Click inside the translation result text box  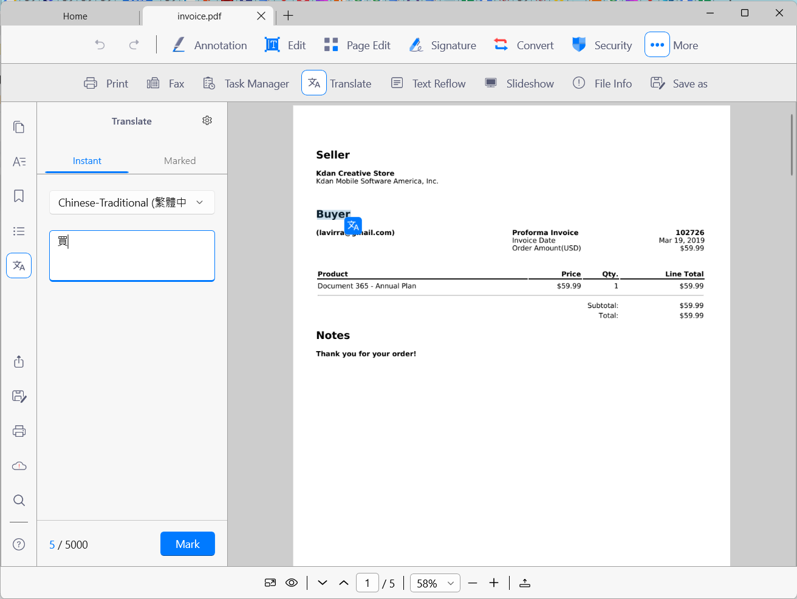pyautogui.click(x=132, y=256)
